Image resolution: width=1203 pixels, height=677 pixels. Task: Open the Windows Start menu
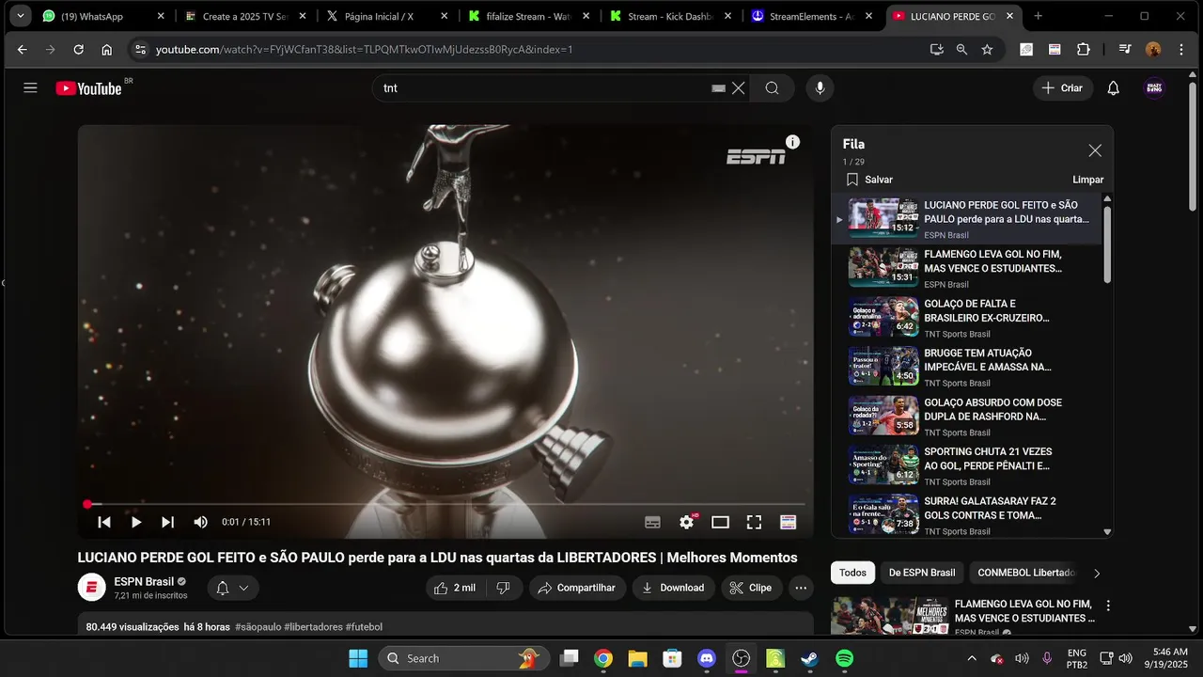coord(358,658)
